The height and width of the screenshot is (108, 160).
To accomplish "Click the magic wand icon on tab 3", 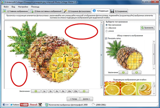I will click(65, 11).
